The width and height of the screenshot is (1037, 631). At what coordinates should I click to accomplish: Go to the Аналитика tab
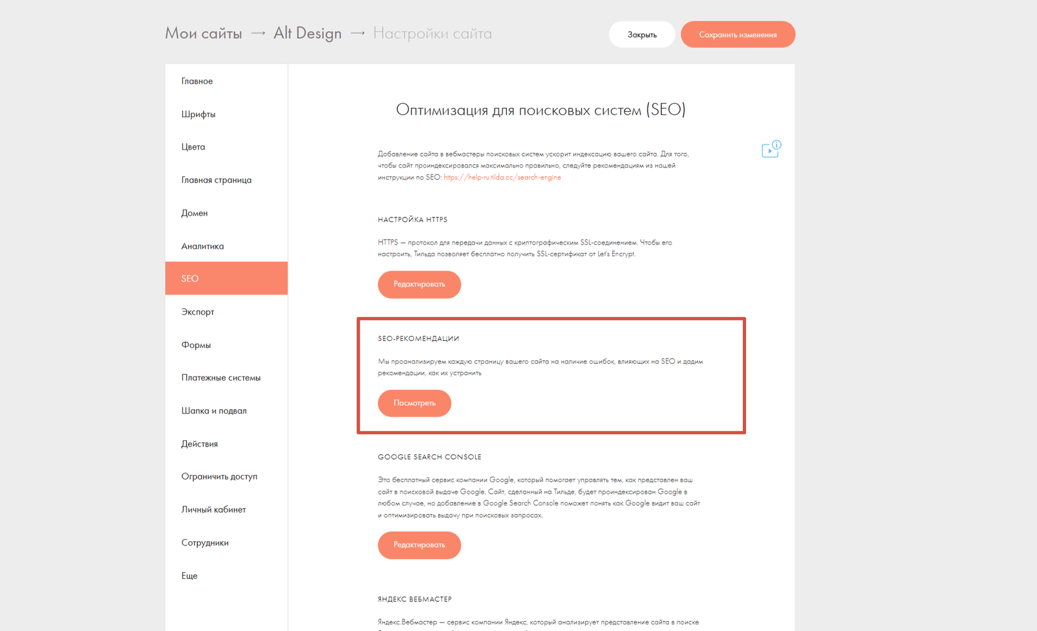(x=226, y=246)
